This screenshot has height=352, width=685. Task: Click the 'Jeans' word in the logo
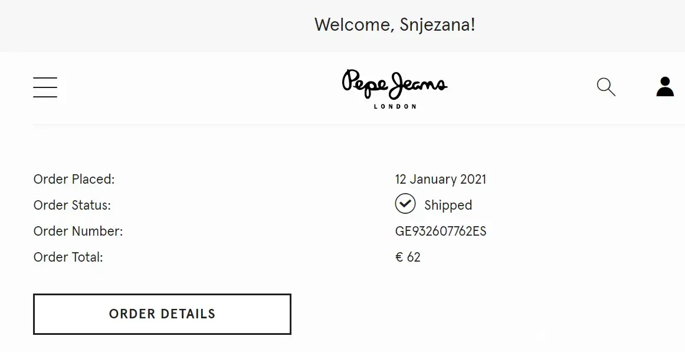(x=418, y=83)
